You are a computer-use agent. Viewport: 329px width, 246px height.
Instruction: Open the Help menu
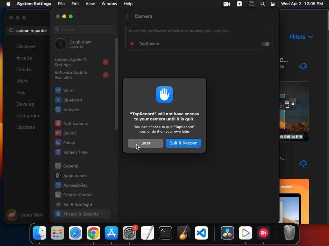tap(128, 4)
